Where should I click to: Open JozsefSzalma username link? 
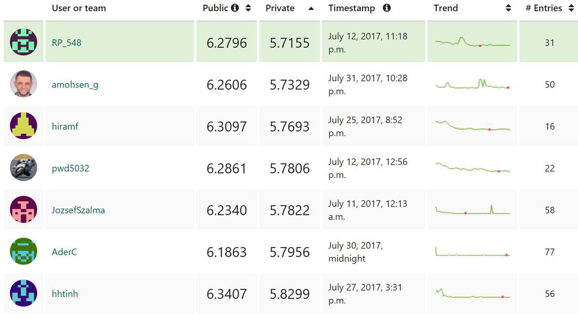[79, 210]
